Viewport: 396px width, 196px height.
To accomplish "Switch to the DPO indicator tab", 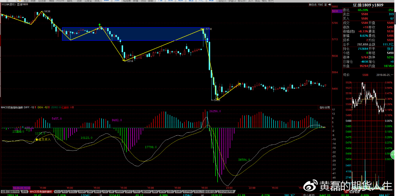I will point(128,192).
